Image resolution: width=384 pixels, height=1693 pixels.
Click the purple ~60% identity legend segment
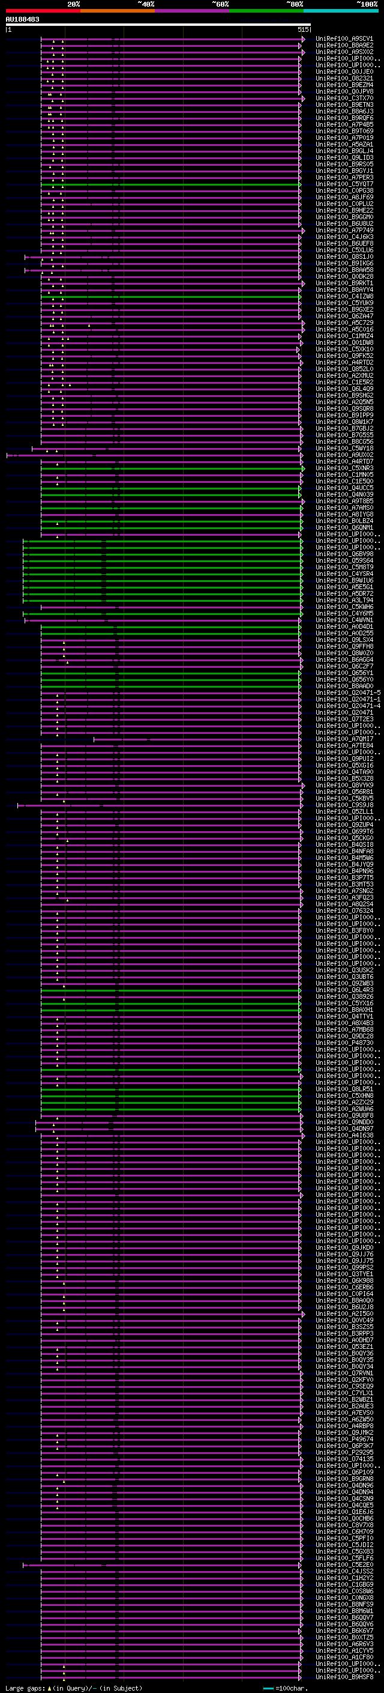pos(191,11)
